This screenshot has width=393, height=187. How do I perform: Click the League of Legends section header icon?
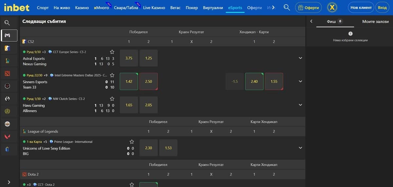[x=24, y=132]
